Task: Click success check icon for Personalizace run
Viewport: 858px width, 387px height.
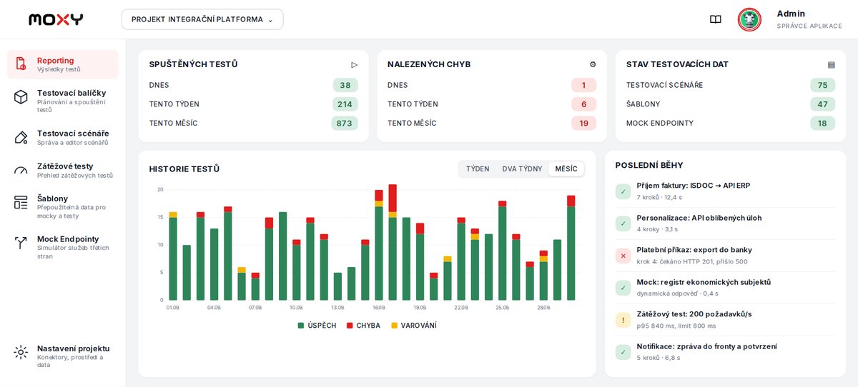Action: point(623,223)
